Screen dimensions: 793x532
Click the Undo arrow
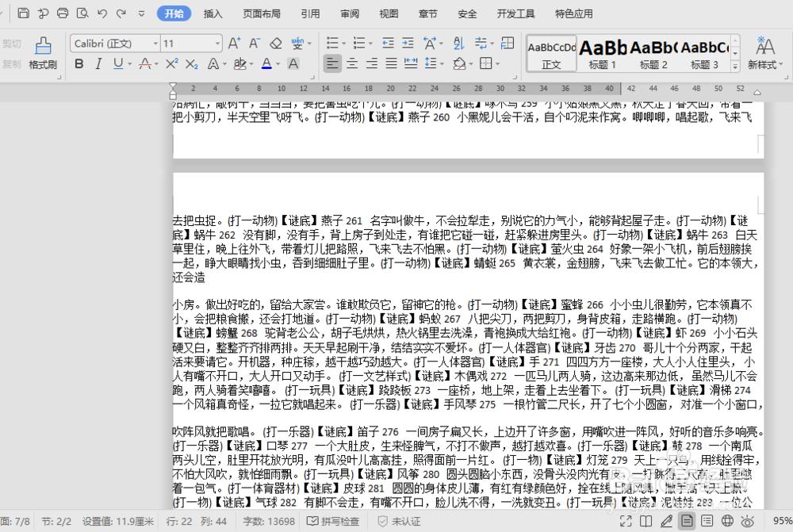[102, 13]
